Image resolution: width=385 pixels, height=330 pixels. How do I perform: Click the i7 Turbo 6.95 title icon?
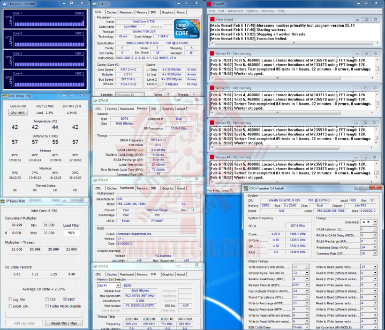(x=3, y=201)
